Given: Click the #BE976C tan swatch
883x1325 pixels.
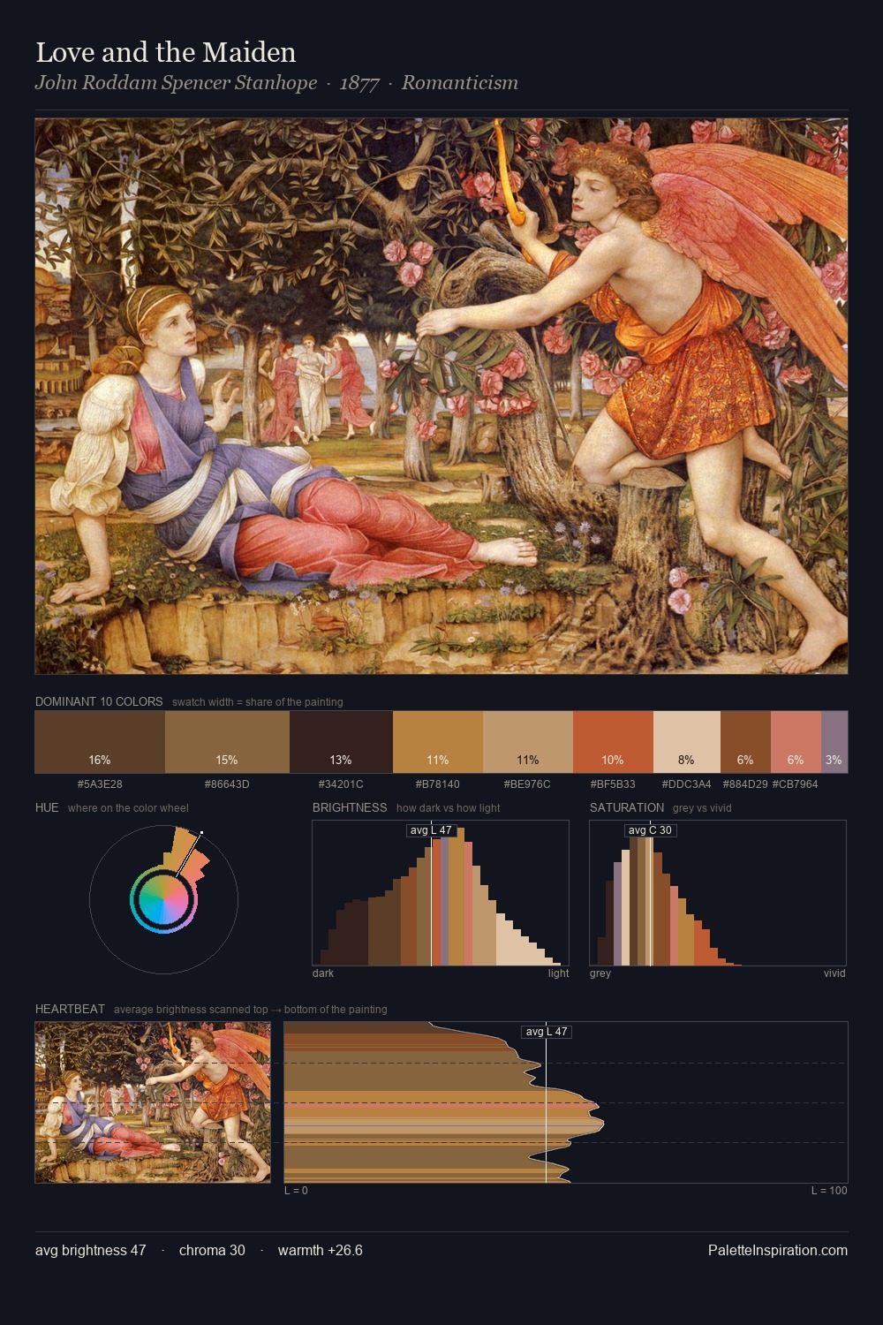Looking at the screenshot, I should 528,742.
